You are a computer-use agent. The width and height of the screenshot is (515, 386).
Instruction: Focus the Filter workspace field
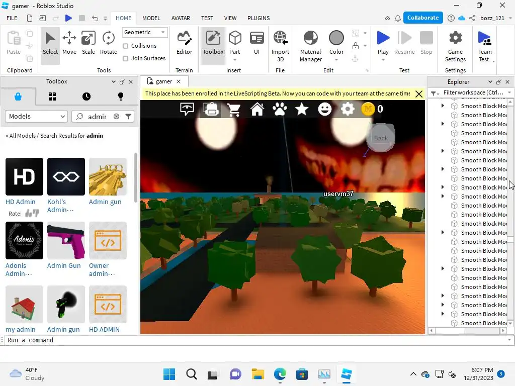pyautogui.click(x=473, y=92)
